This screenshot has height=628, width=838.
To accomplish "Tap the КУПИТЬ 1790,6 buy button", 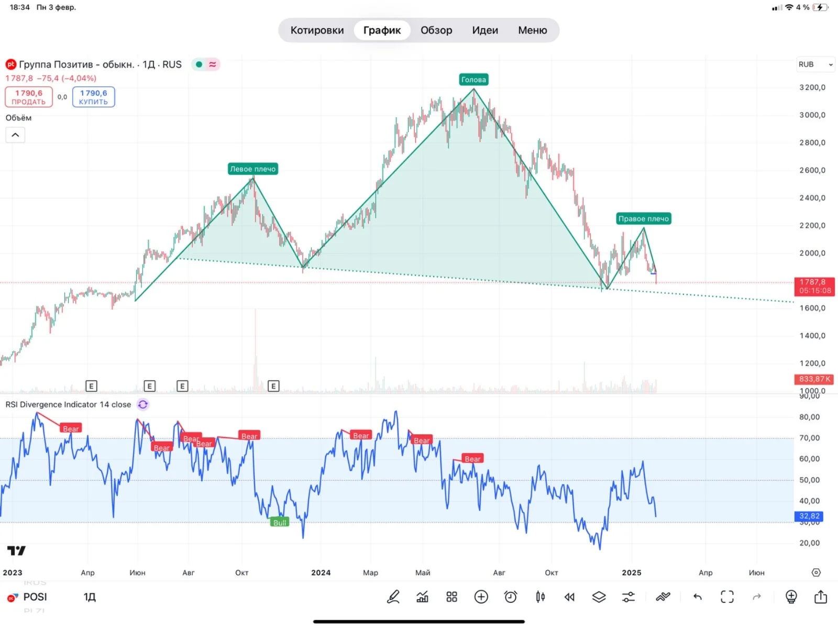I will point(93,97).
